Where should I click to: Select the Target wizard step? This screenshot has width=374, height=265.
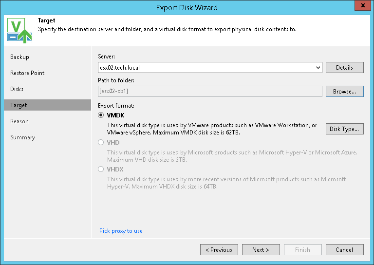pyautogui.click(x=47, y=105)
